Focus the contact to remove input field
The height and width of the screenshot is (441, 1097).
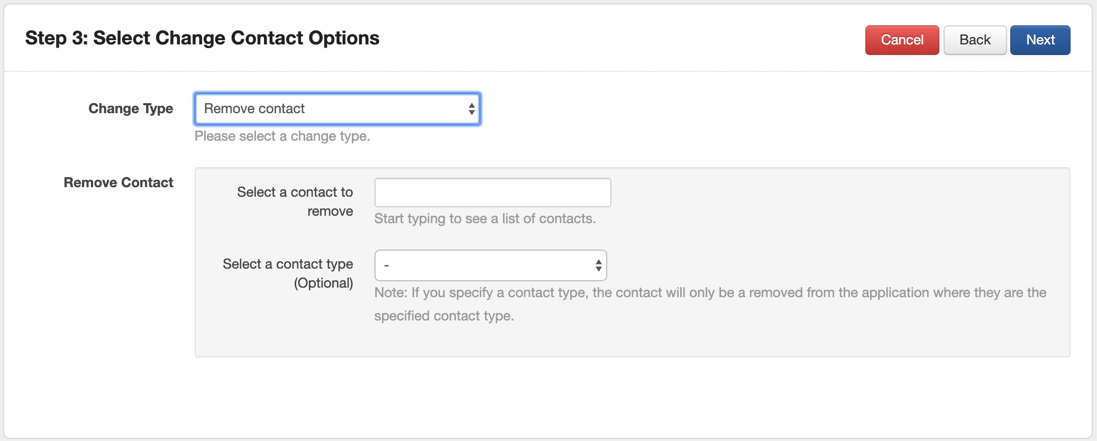[492, 192]
